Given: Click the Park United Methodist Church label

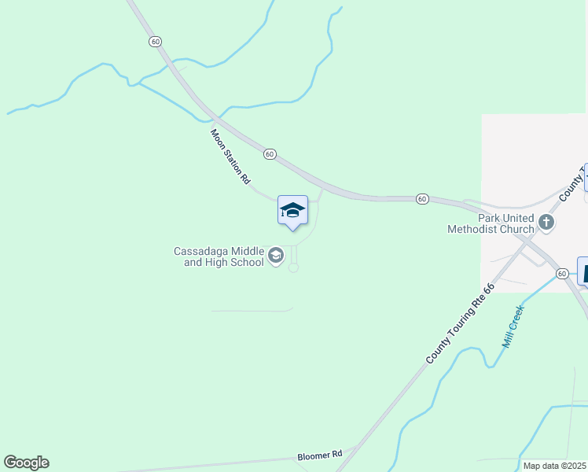Looking at the screenshot, I should pyautogui.click(x=491, y=223).
